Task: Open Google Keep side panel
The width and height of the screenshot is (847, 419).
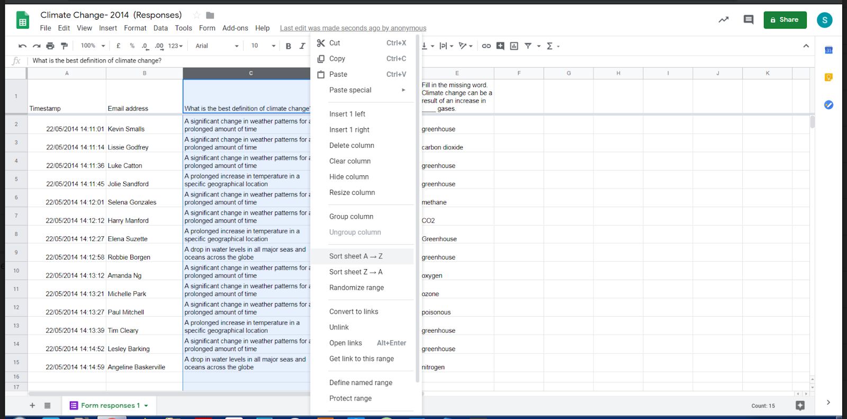Action: [828, 77]
